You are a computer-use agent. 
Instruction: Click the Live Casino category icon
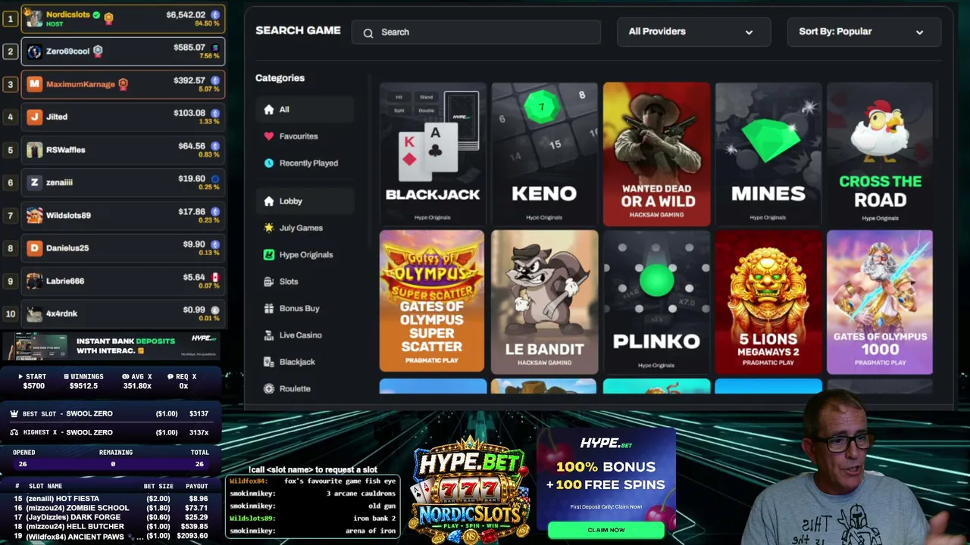click(269, 335)
